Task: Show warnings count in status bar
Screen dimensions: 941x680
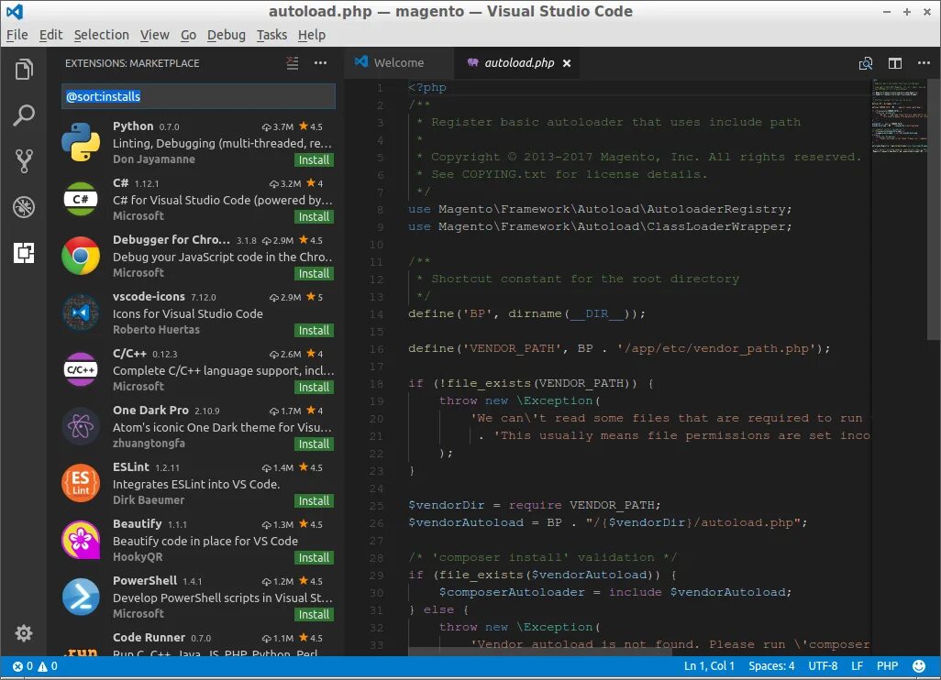Action: click(x=48, y=665)
